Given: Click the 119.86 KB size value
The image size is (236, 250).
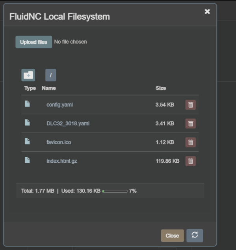Looking at the screenshot, I should coord(167,161).
